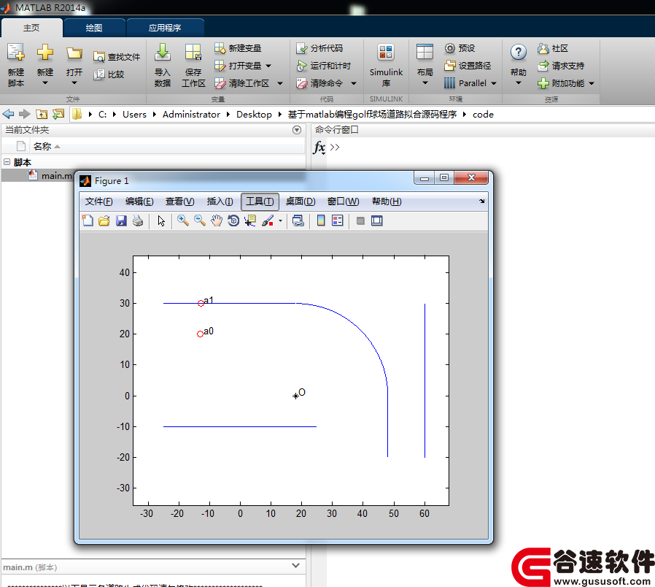The width and height of the screenshot is (655, 587).
Task: Click the Hide Plot Tools icon
Action: click(360, 220)
